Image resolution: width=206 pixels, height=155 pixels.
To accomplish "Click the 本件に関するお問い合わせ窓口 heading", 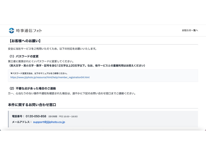I will [32, 105].
